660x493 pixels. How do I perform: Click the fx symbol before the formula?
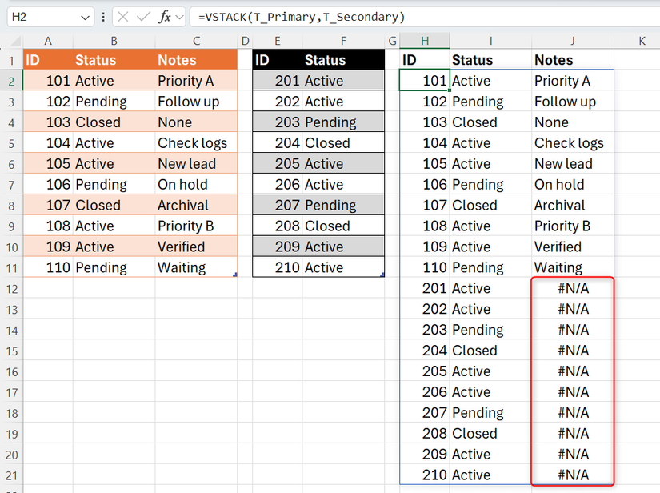[x=164, y=17]
